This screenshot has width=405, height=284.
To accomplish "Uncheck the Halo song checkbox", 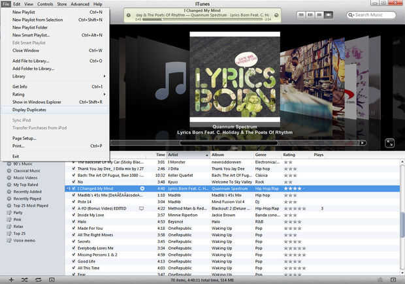I will (73, 221).
